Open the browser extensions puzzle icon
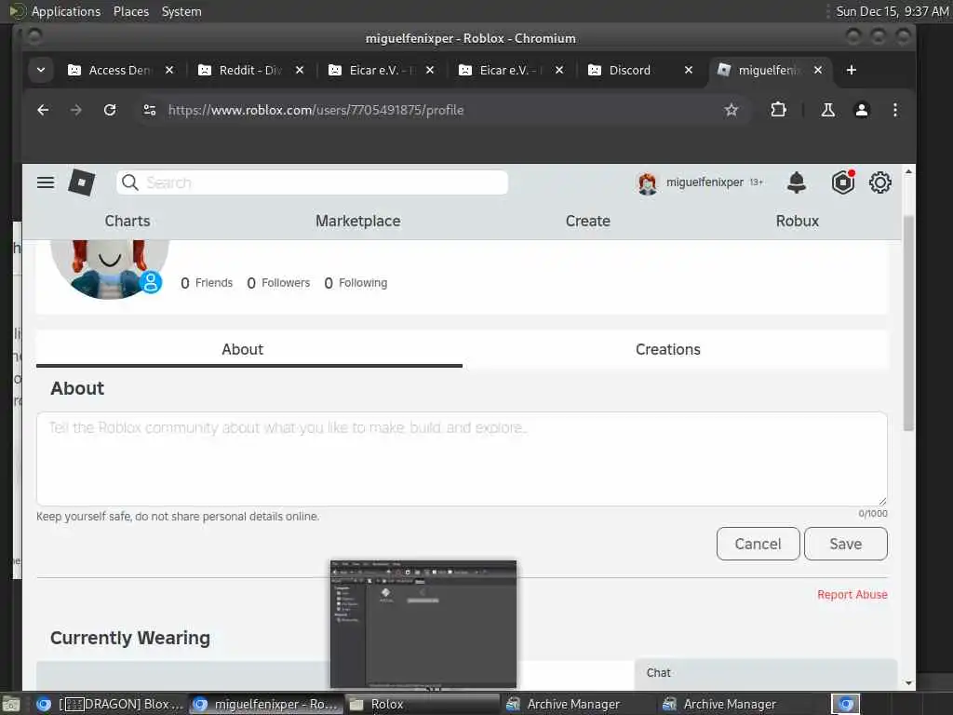Image resolution: width=953 pixels, height=715 pixels. [778, 110]
